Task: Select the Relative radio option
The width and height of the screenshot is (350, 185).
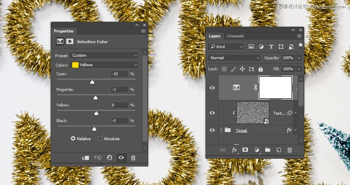Action: [73, 139]
